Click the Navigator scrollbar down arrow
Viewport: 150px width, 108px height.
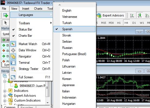coord(48,103)
